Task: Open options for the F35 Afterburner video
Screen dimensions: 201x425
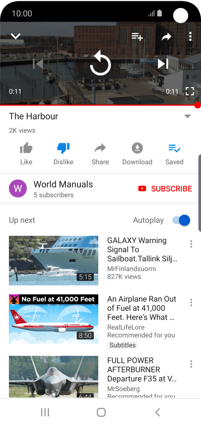Action: tap(191, 364)
